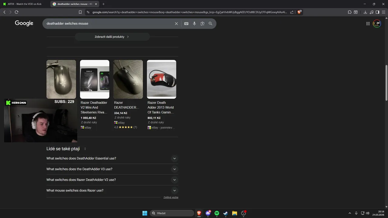
Task: Click the 802,11 Kč price
Action: (x=154, y=118)
